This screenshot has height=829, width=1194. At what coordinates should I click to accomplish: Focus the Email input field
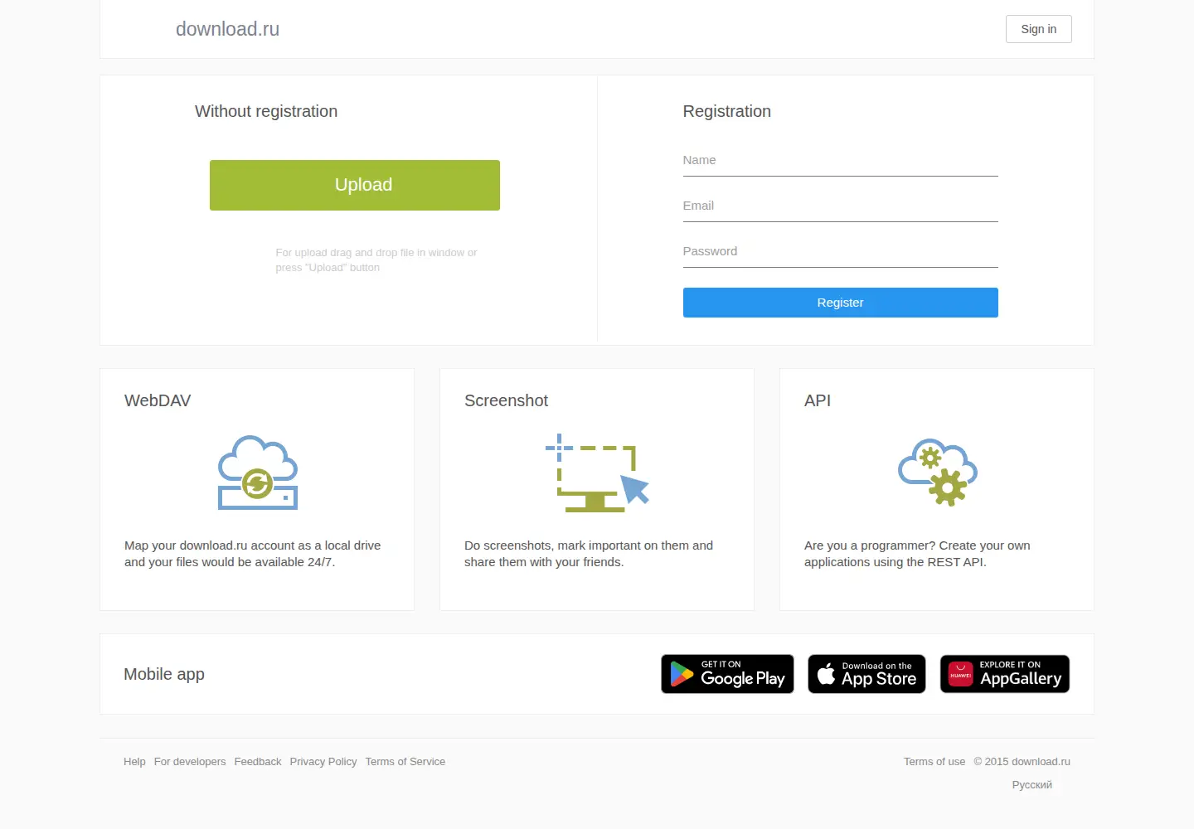tap(841, 206)
